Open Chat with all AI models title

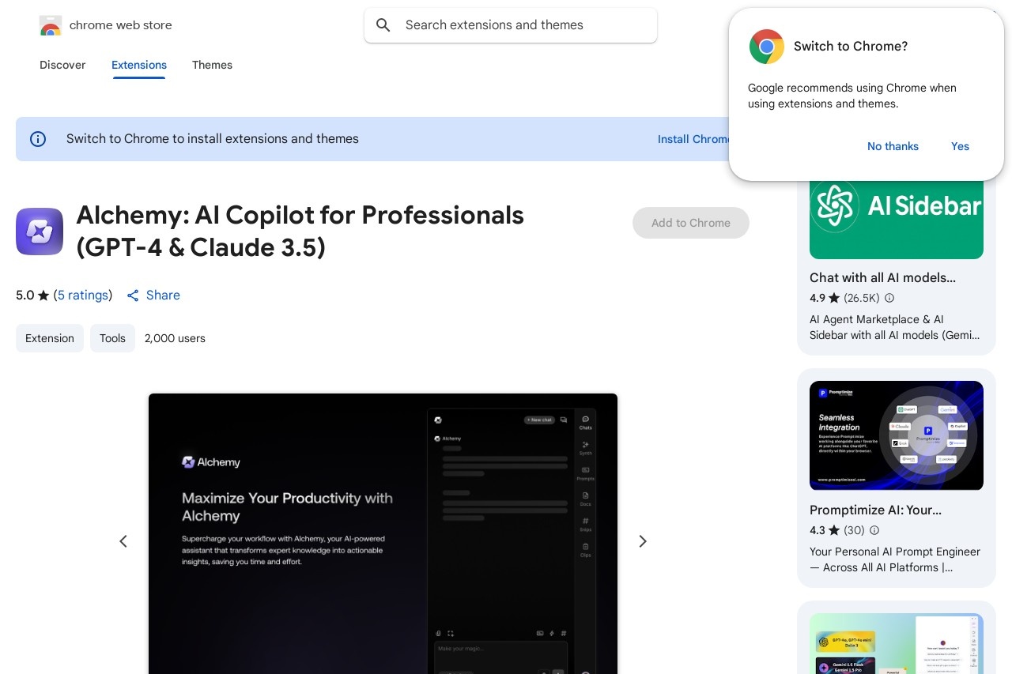[882, 277]
